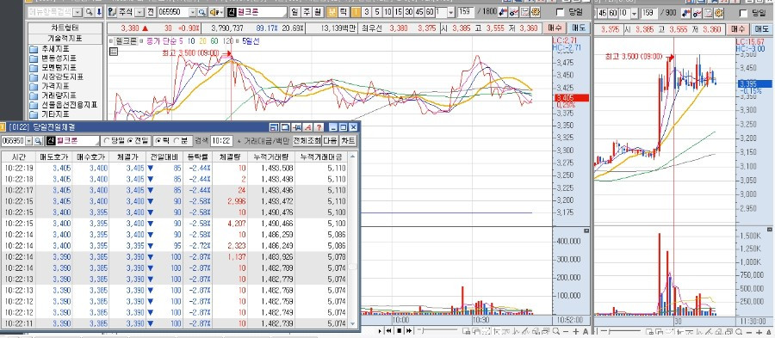Click the stop playback square button

(x=400, y=331)
